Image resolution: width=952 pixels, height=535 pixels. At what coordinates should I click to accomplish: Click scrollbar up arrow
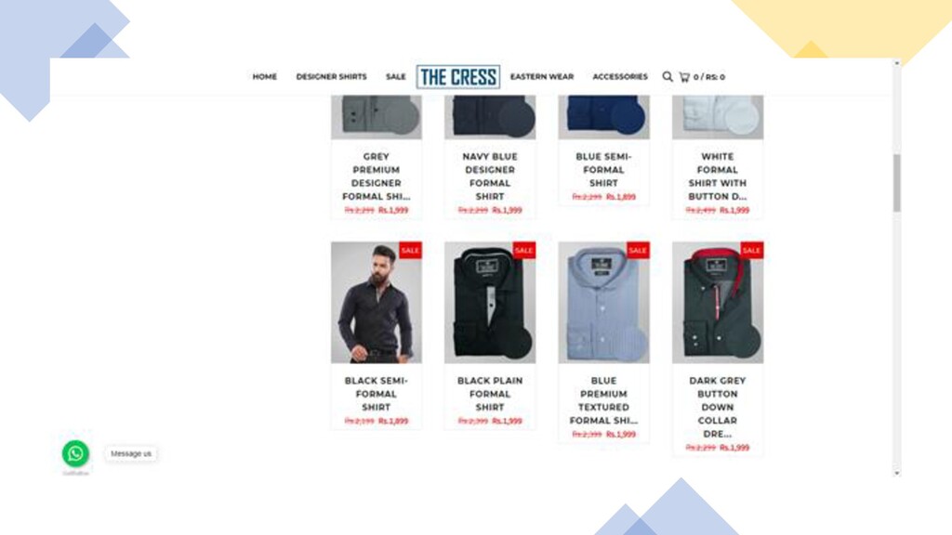(897, 63)
